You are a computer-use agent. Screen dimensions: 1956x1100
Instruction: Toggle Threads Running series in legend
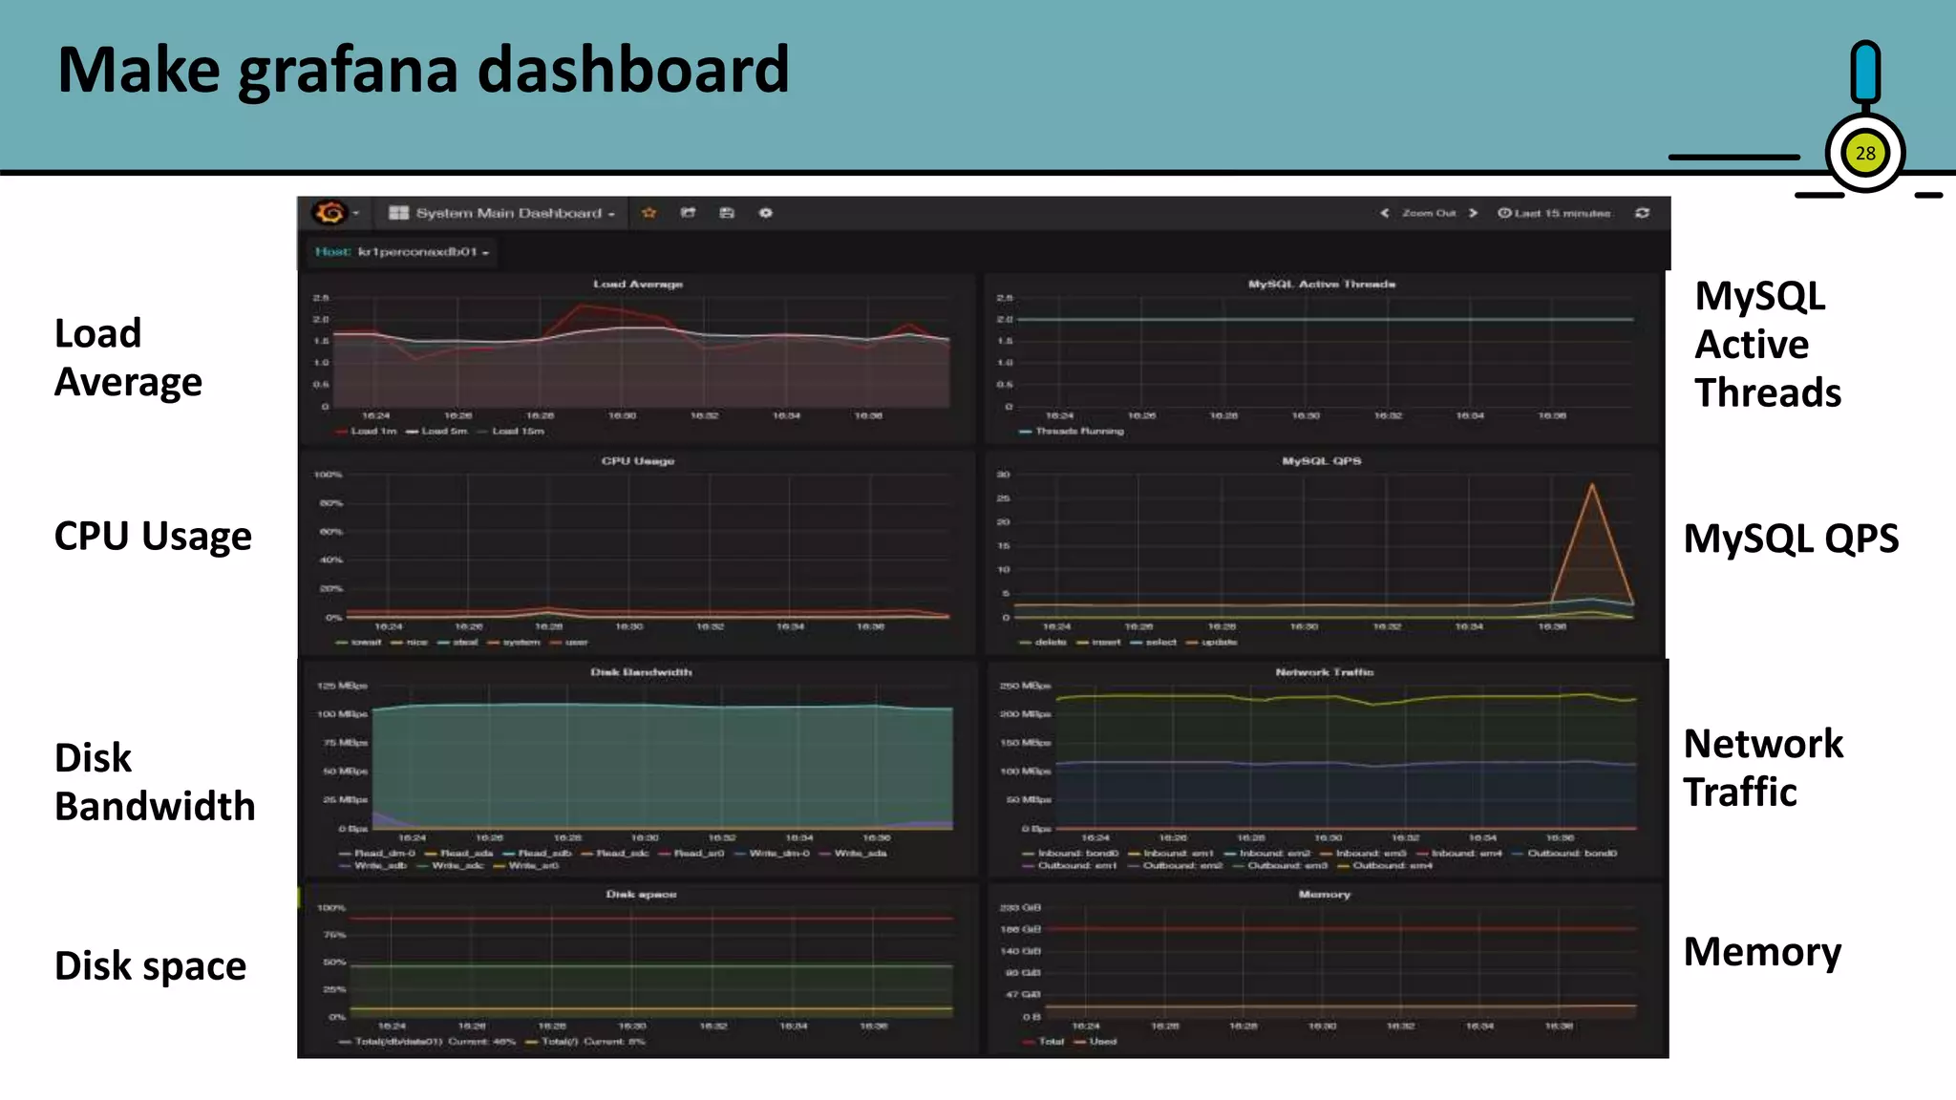click(x=1078, y=432)
